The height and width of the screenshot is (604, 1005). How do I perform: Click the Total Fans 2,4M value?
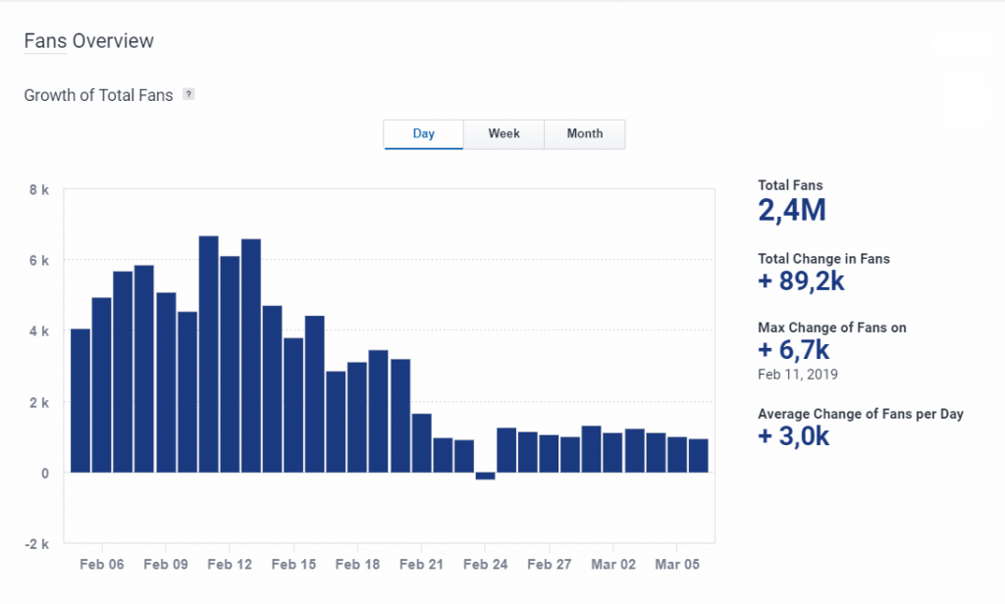coord(792,210)
